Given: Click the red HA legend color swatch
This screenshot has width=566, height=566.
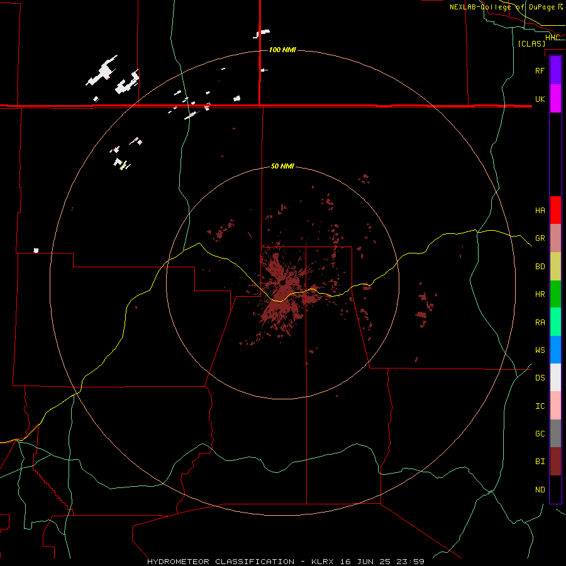Looking at the screenshot, I should point(555,210).
